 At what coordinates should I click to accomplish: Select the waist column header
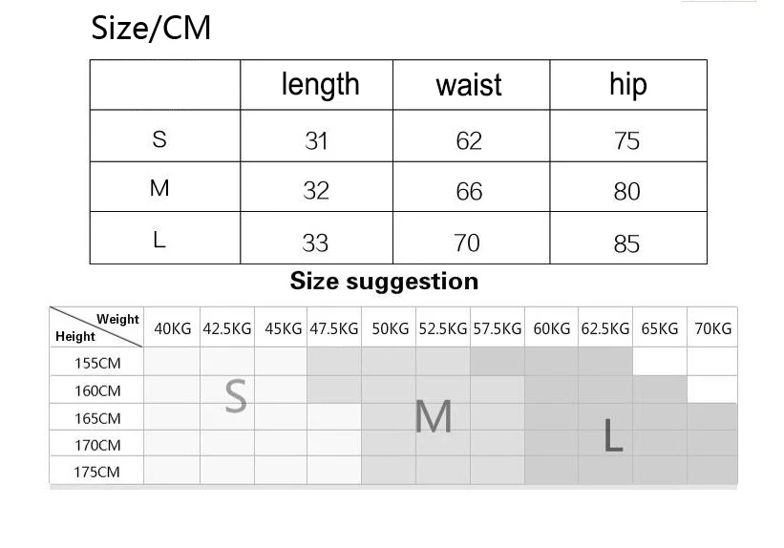tap(469, 85)
